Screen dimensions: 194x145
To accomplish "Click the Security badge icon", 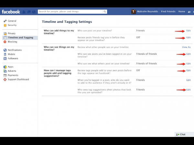I will 5,25.
